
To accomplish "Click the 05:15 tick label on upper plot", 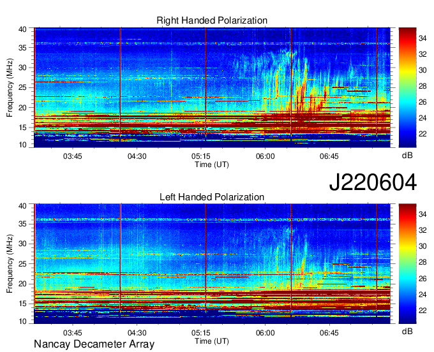I will (200, 156).
